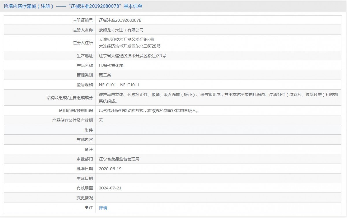This screenshot has height=218, width=347.
Task: Select address 大连经济技术开发区松江路3号
Action: click(126, 40)
